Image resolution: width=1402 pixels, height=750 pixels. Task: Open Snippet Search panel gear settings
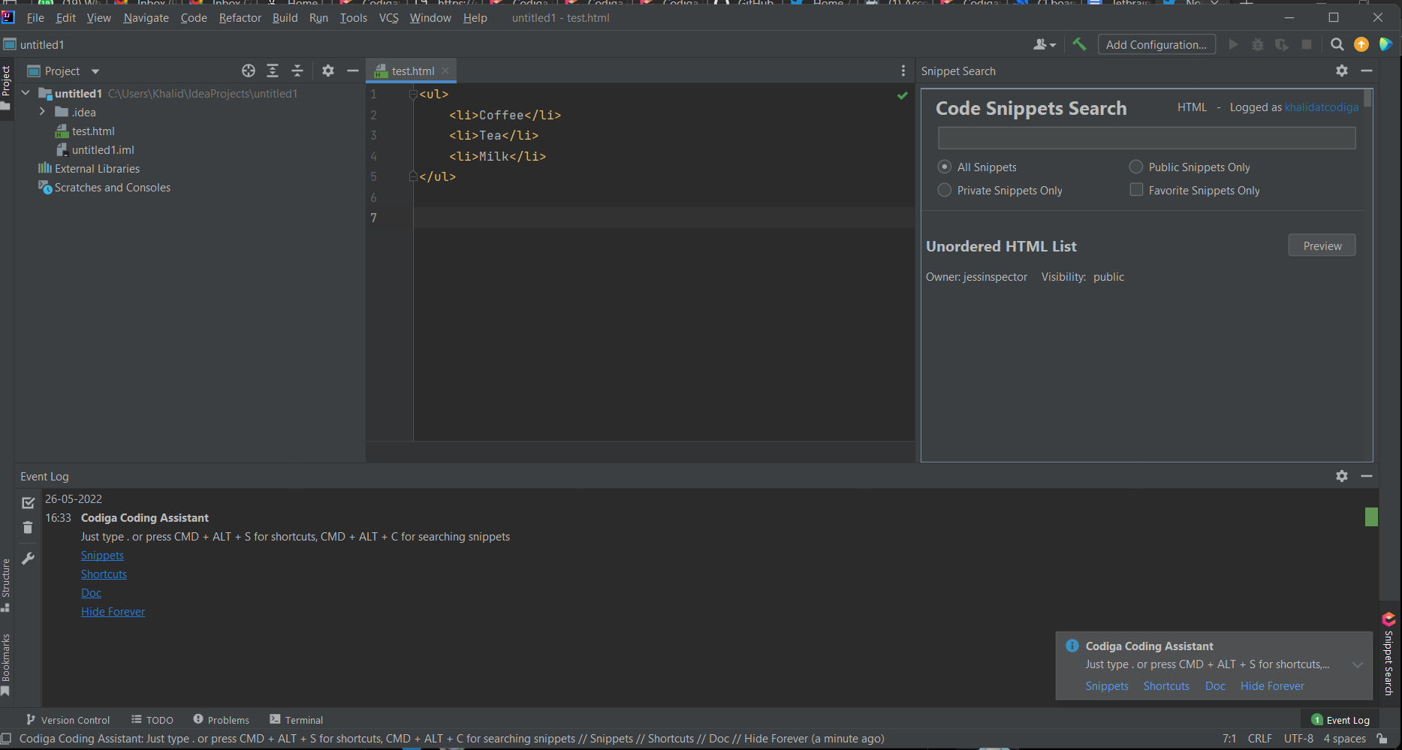point(1342,71)
